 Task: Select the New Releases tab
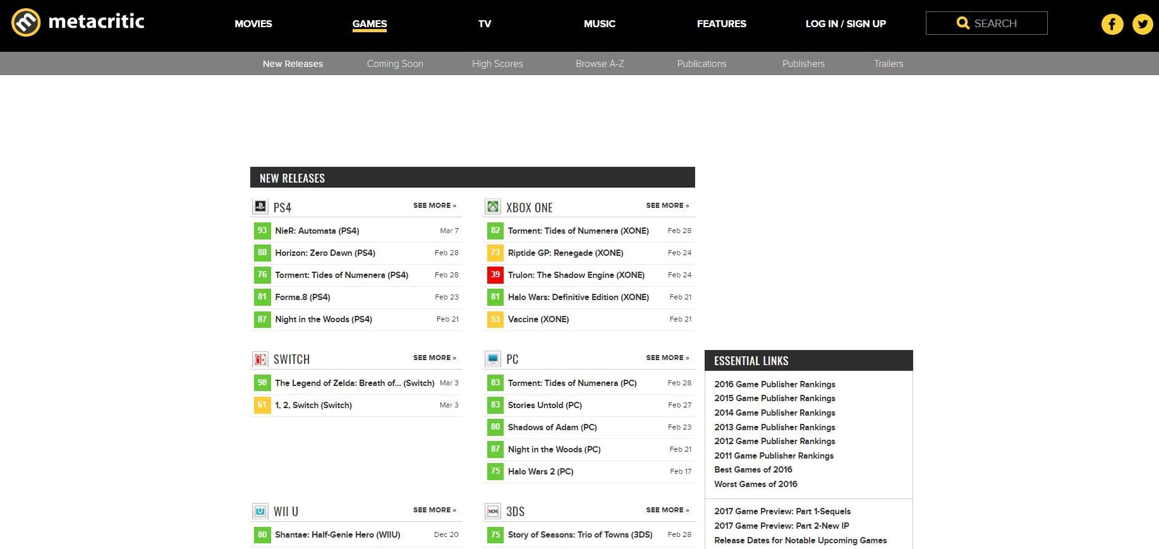tap(293, 64)
